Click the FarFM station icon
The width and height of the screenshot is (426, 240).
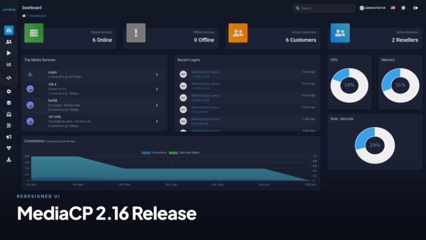(x=30, y=105)
